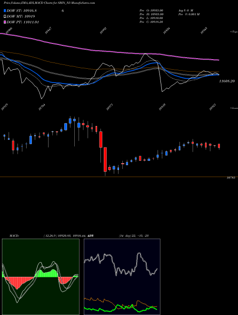Click the 'Pre V: 0.001 M' volume text
The height and width of the screenshot is (315, 238).
tap(189, 14)
